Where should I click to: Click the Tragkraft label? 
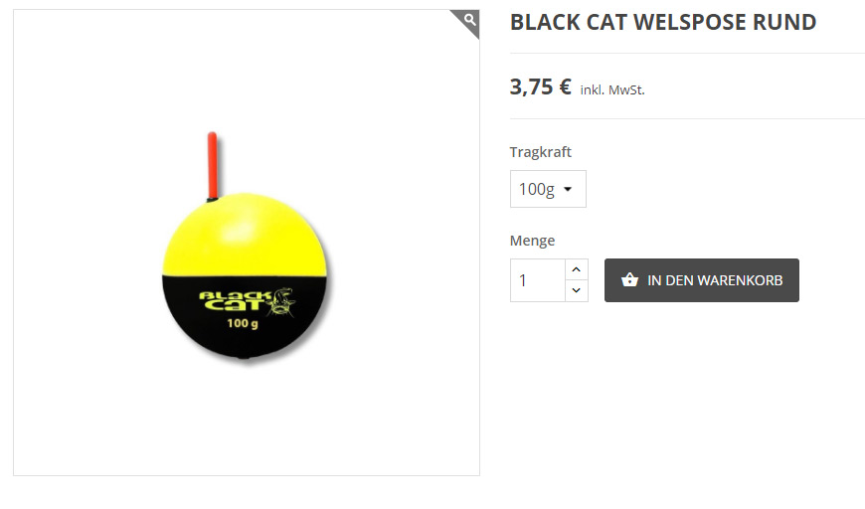[x=540, y=152]
